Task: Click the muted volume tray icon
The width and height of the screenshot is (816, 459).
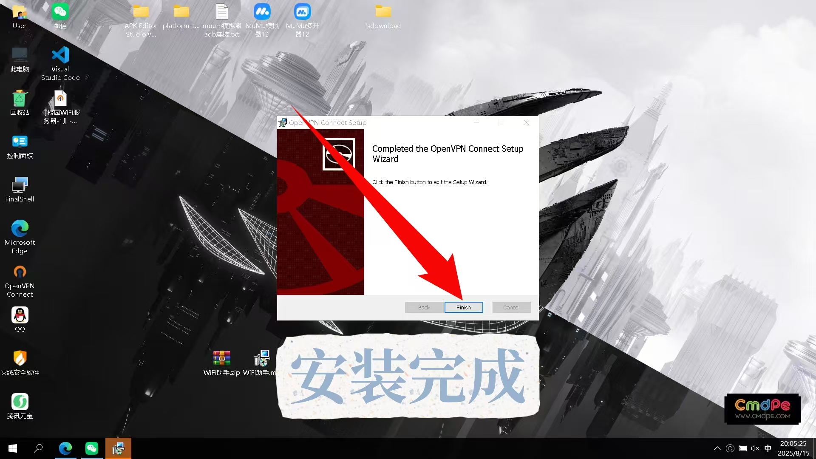Action: 755,448
